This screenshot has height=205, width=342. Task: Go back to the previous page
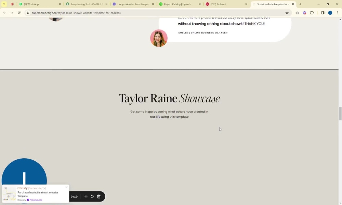(4, 13)
